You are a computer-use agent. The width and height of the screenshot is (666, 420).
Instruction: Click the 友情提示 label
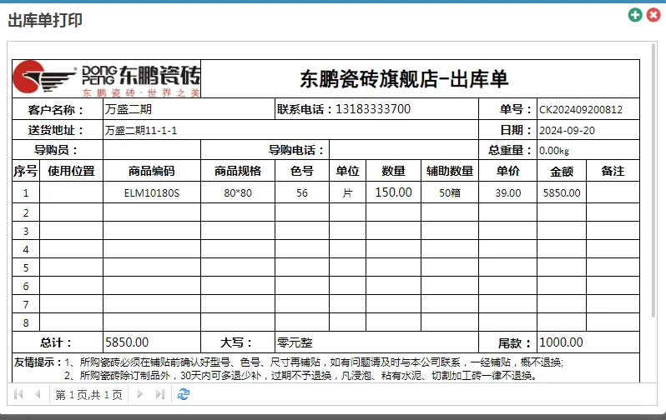tap(38, 362)
